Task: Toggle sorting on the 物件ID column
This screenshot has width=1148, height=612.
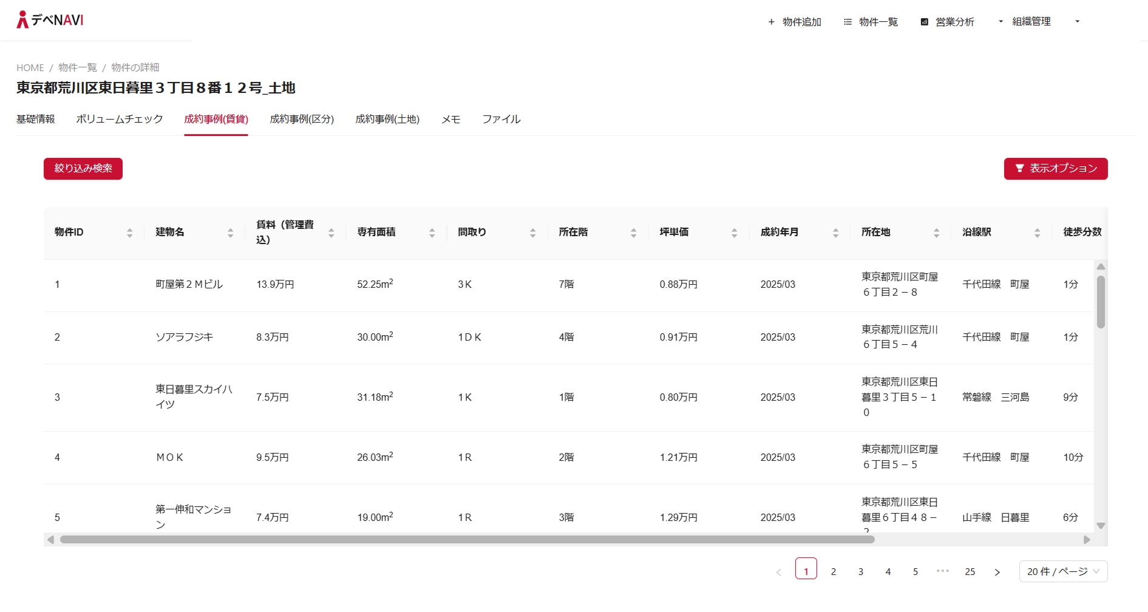Action: [x=129, y=232]
